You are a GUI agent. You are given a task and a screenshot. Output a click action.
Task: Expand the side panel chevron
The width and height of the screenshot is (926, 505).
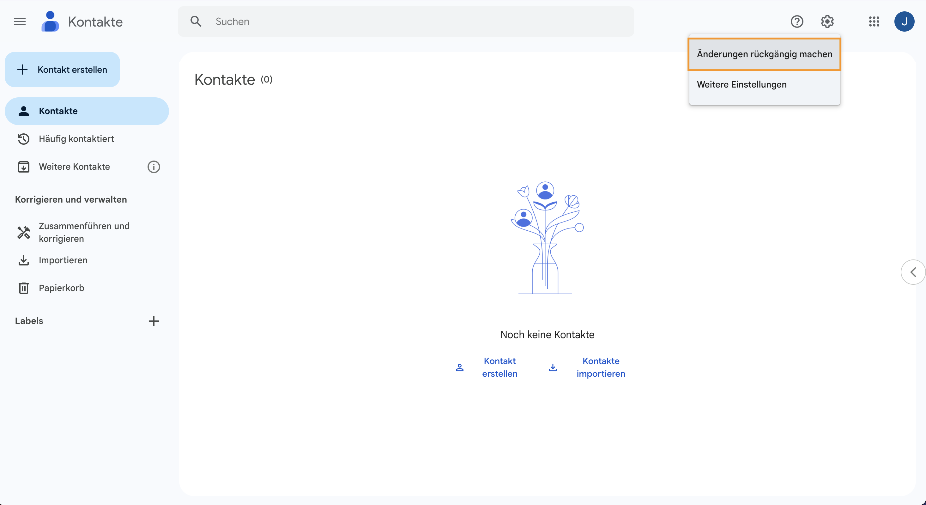coord(913,272)
